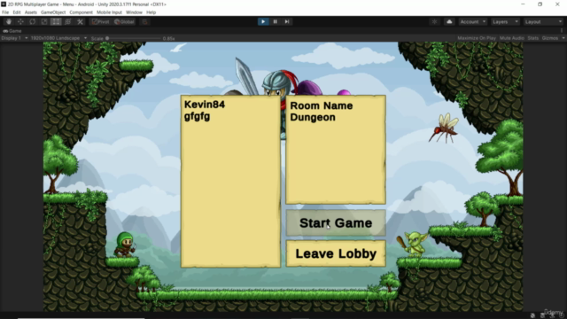Select the Hand tool
The width and height of the screenshot is (567, 319).
coord(9,21)
